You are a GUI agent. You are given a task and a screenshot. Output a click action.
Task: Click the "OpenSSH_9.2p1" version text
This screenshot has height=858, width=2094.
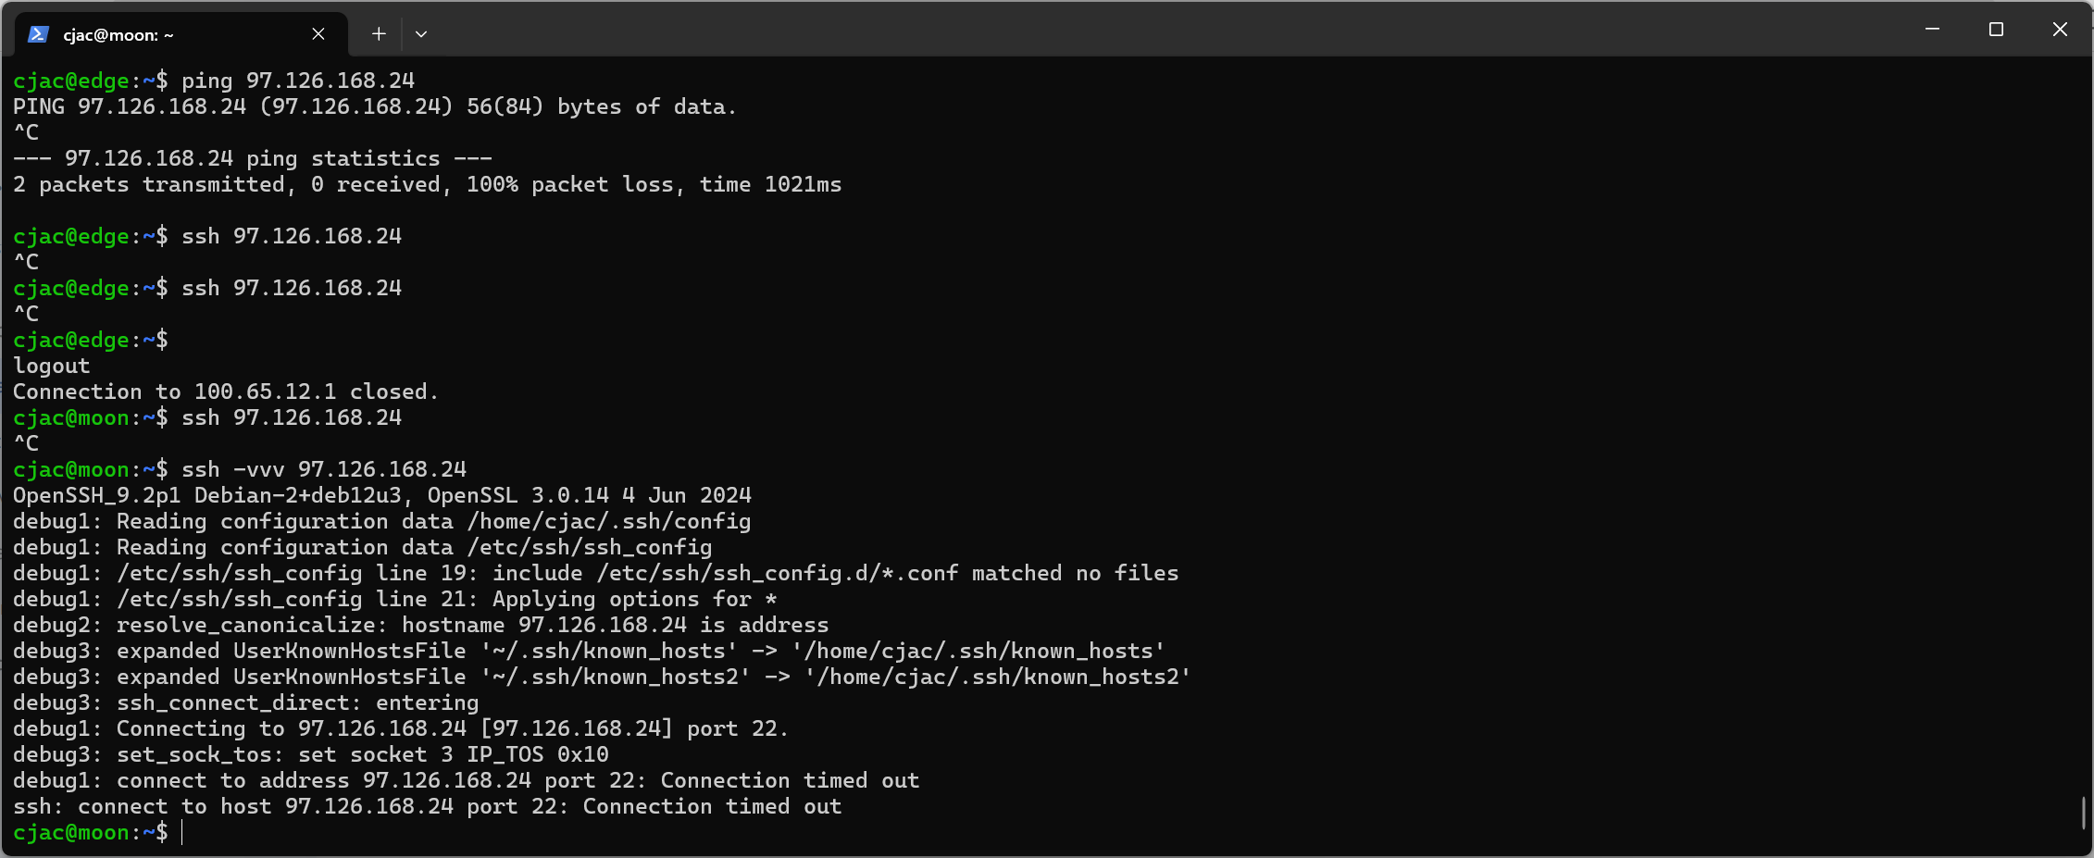(96, 495)
